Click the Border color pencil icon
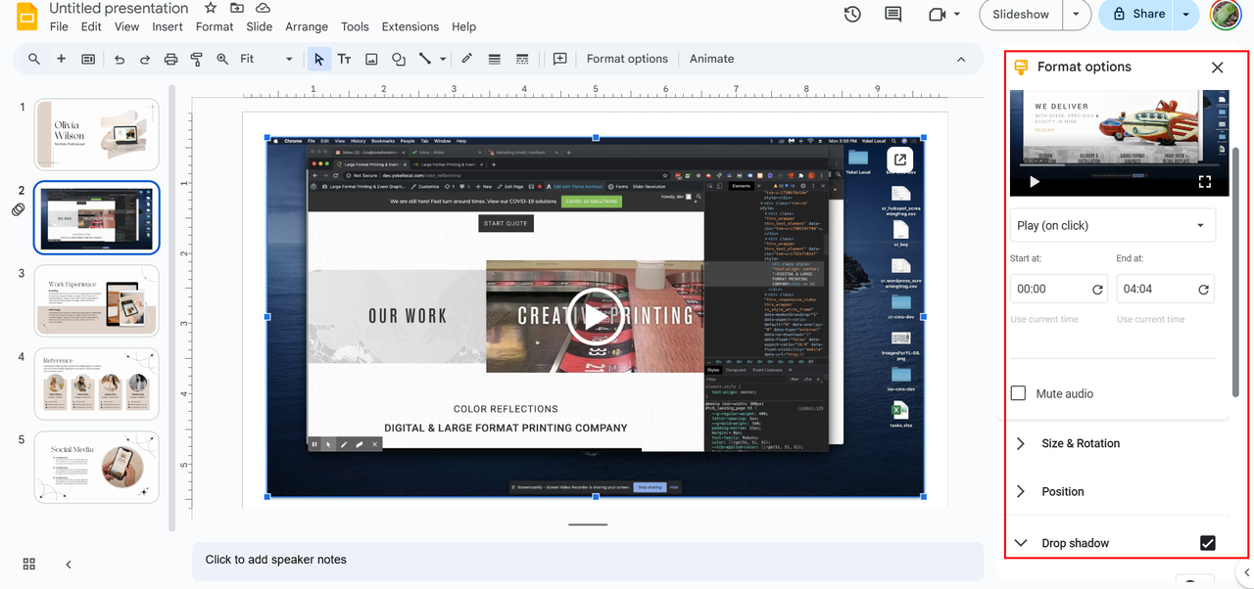The image size is (1254, 589). 467,59
